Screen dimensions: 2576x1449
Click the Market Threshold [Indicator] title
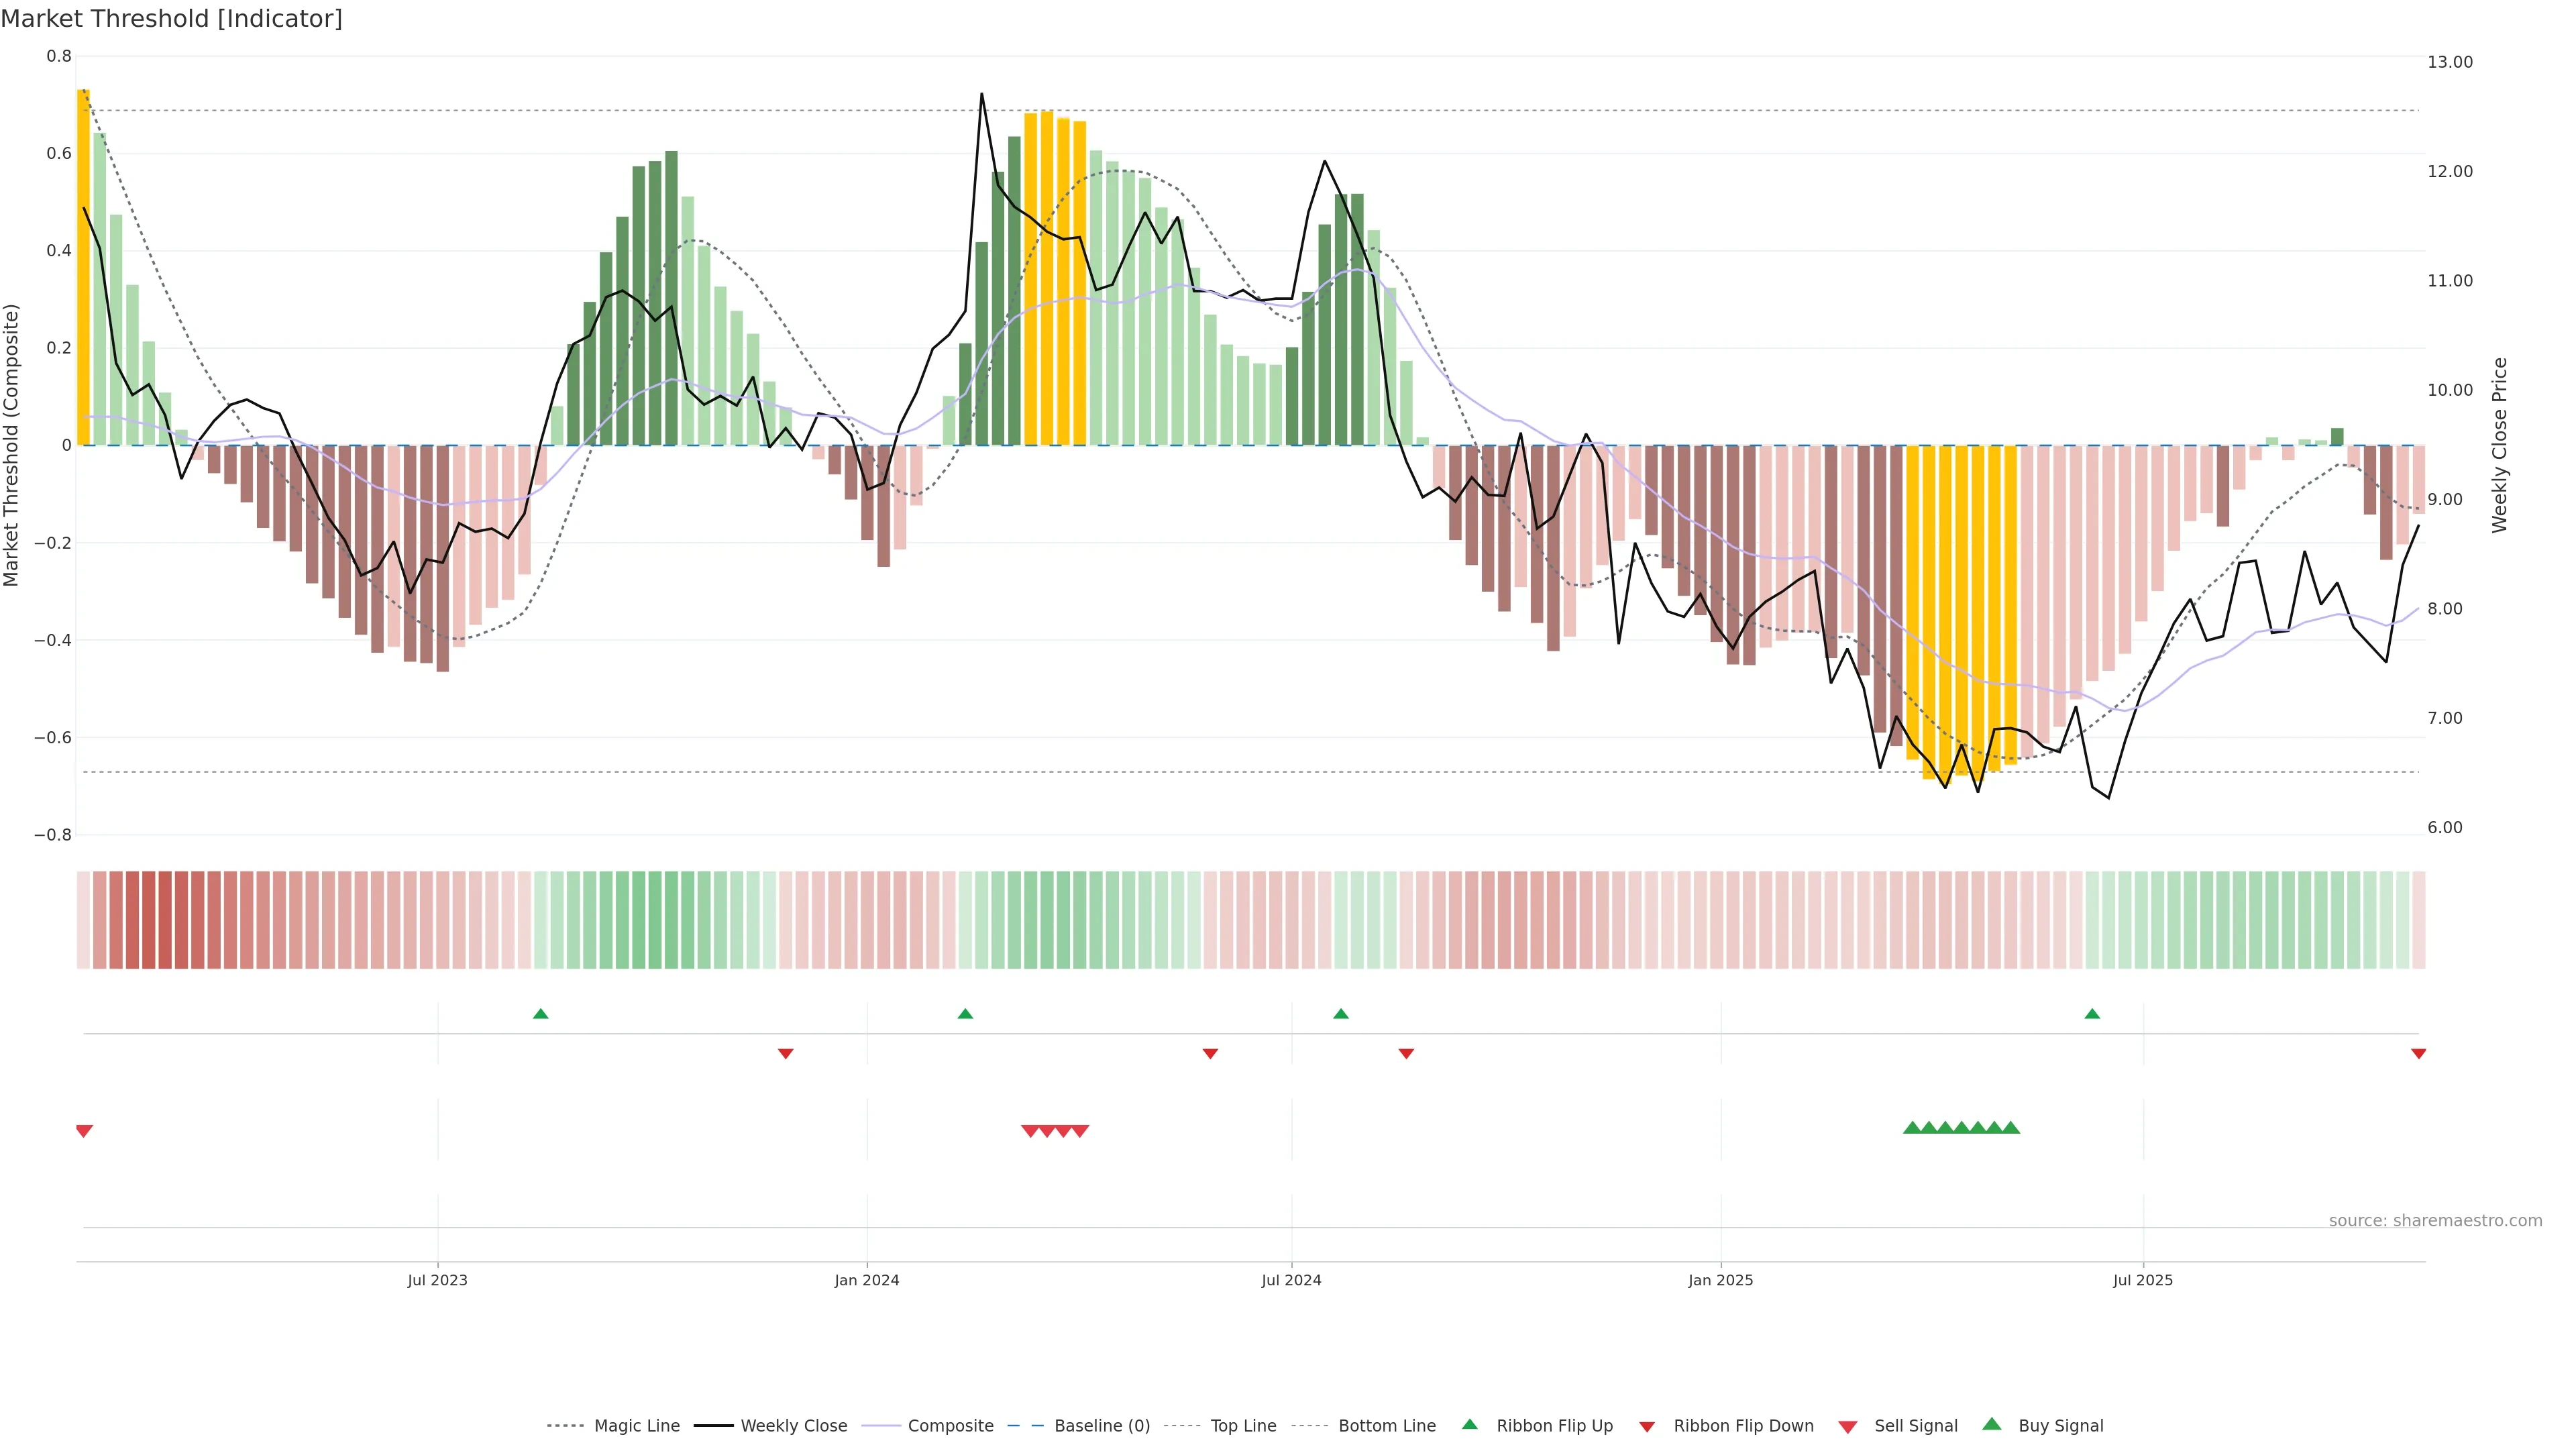tap(171, 19)
